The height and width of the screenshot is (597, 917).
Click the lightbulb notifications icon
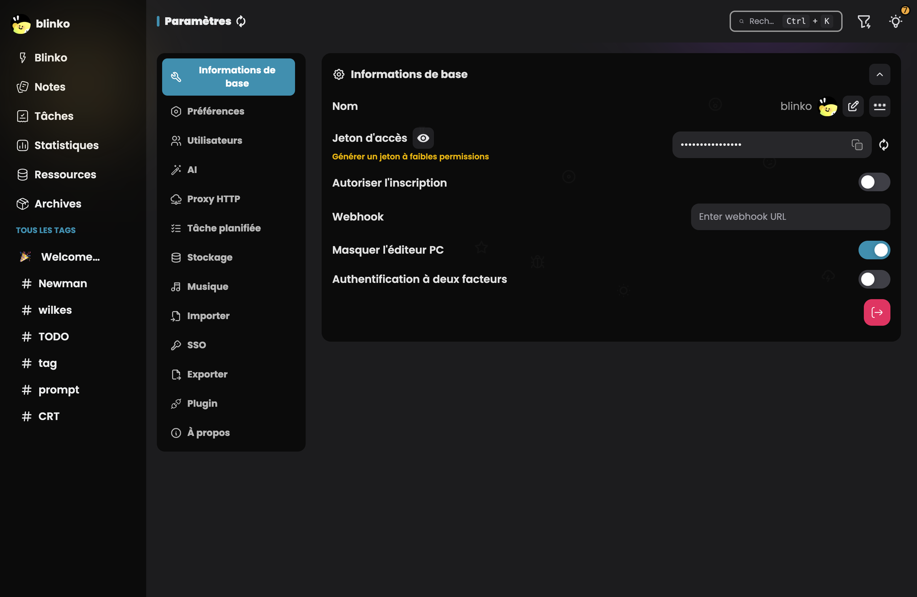896,21
